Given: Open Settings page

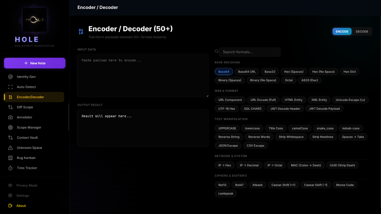Looking at the screenshot, I should click(x=34, y=195).
